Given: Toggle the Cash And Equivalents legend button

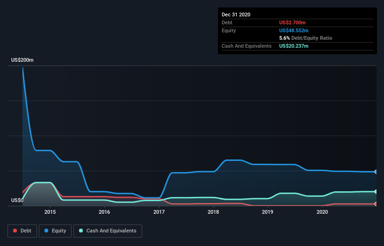Looking at the screenshot, I should pos(108,231).
